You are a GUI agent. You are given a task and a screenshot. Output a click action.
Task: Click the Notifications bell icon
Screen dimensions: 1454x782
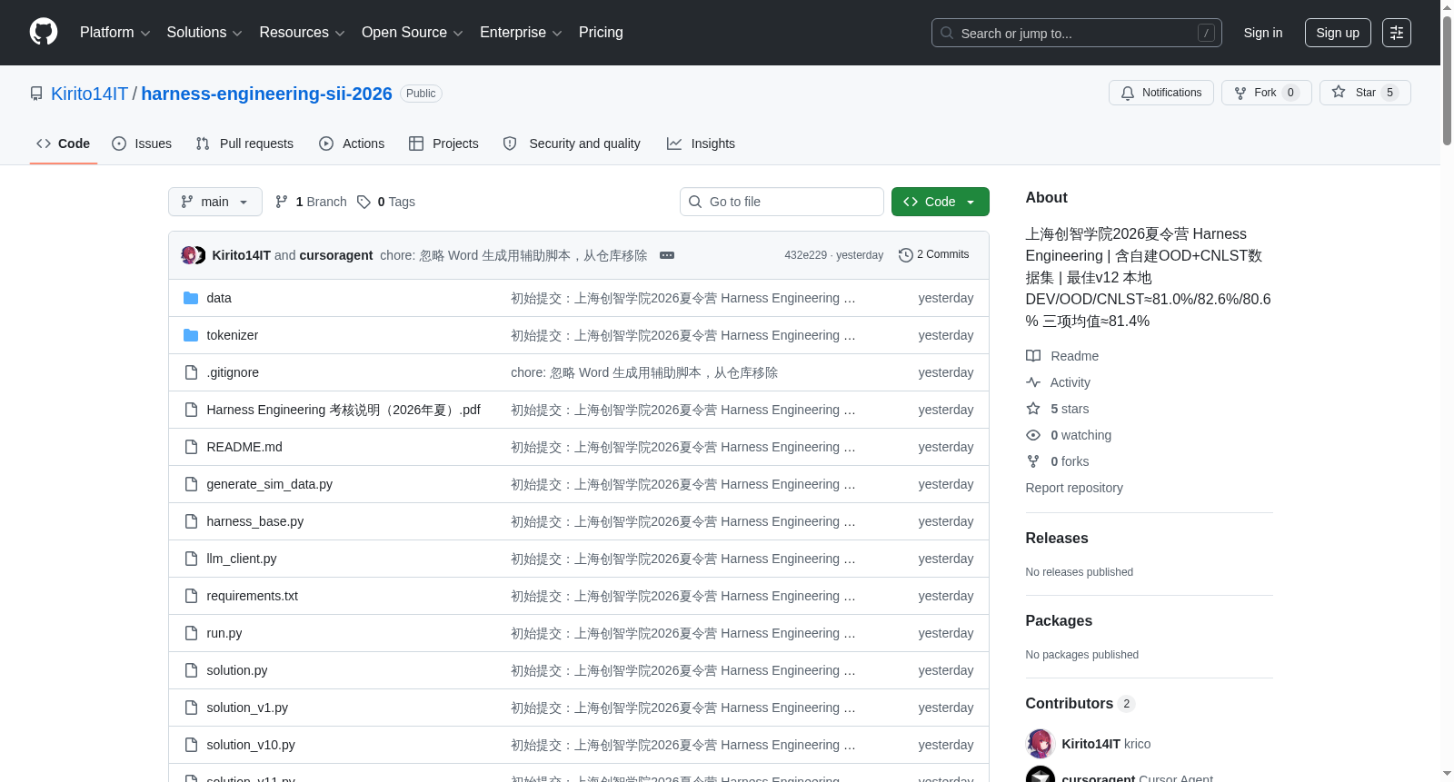(1128, 93)
